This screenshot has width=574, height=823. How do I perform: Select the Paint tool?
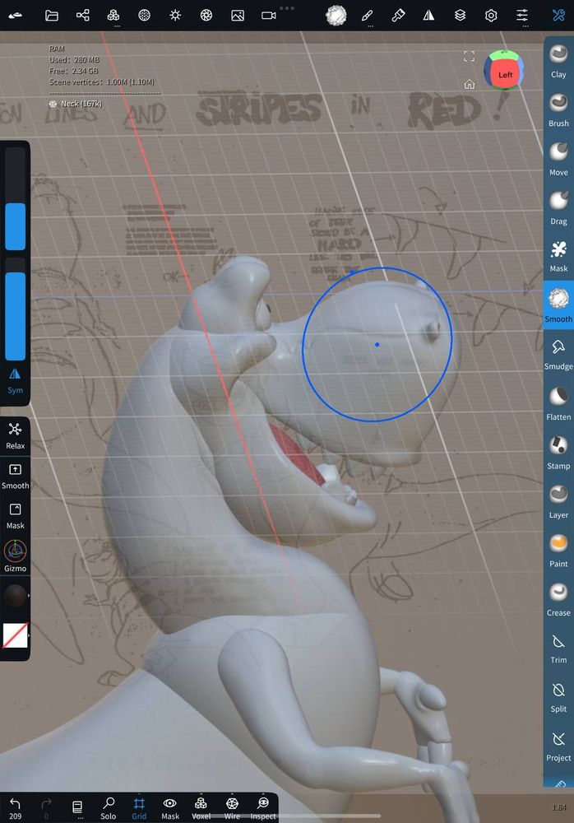pos(558,550)
